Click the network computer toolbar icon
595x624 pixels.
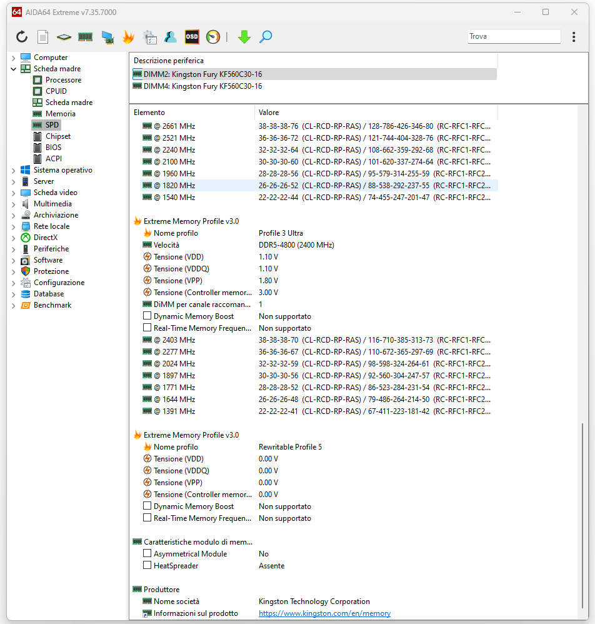pyautogui.click(x=107, y=37)
